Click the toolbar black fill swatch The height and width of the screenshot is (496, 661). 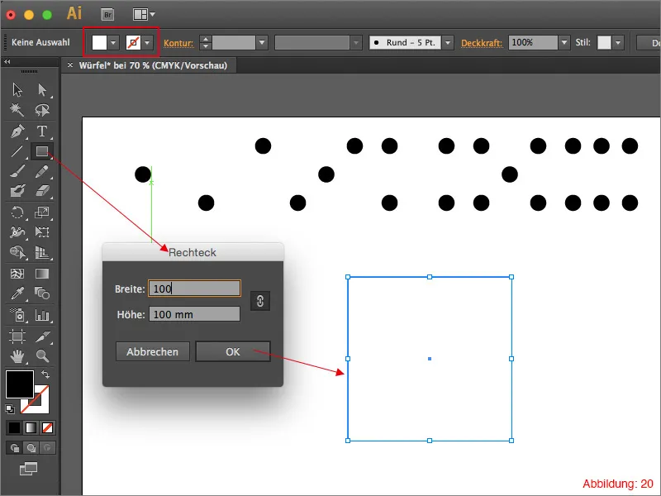[19, 384]
